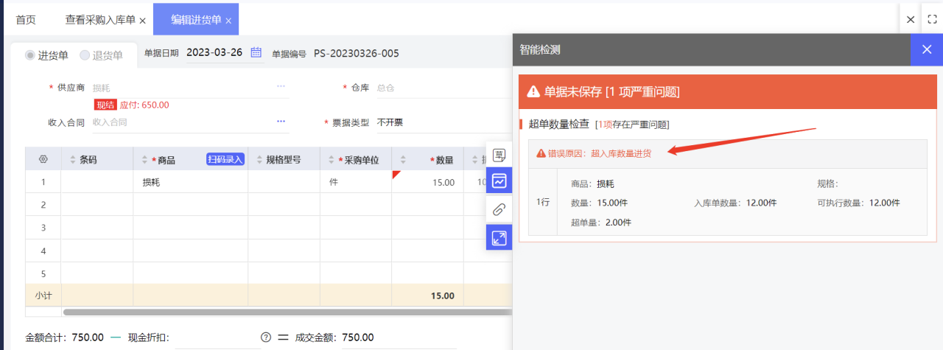
Task: Open the calendar date picker icon
Action: point(256,52)
